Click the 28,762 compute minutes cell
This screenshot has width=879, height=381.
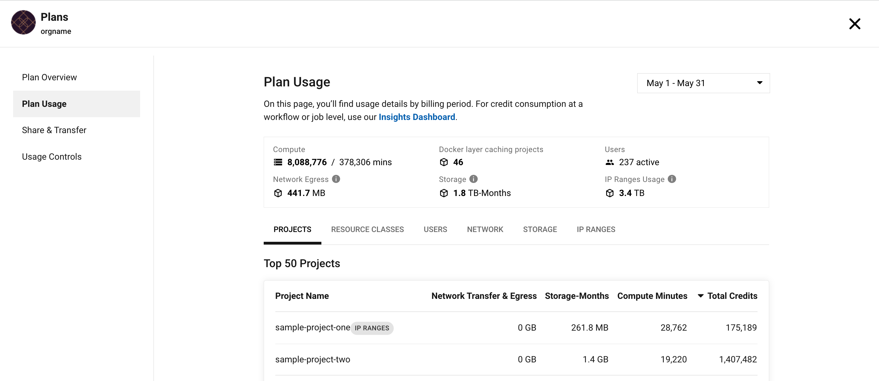(674, 328)
